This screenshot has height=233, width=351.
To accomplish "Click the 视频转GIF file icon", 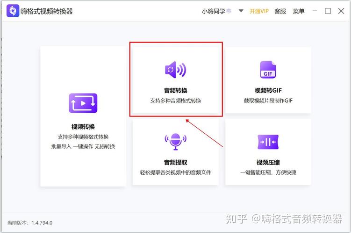I will pyautogui.click(x=268, y=69).
